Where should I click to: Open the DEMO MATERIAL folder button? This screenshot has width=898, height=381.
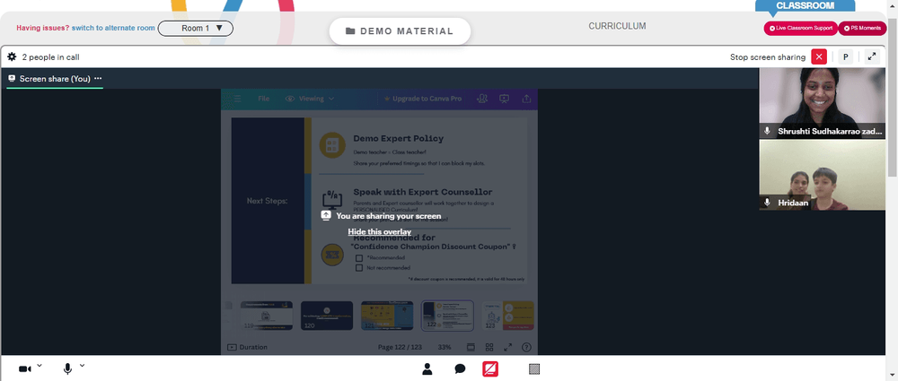pos(400,31)
